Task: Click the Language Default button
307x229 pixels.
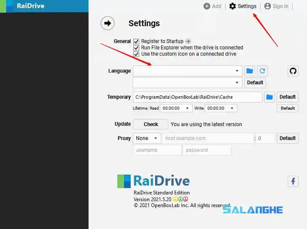Action: pos(255,83)
